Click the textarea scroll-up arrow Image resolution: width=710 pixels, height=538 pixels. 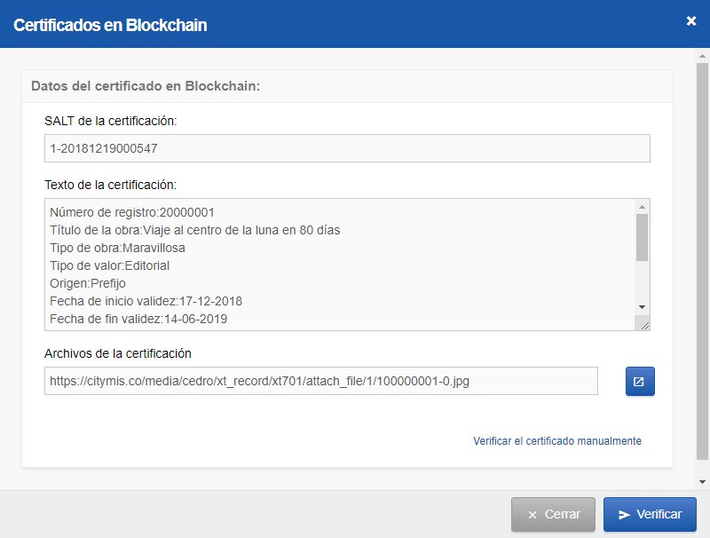coord(642,207)
